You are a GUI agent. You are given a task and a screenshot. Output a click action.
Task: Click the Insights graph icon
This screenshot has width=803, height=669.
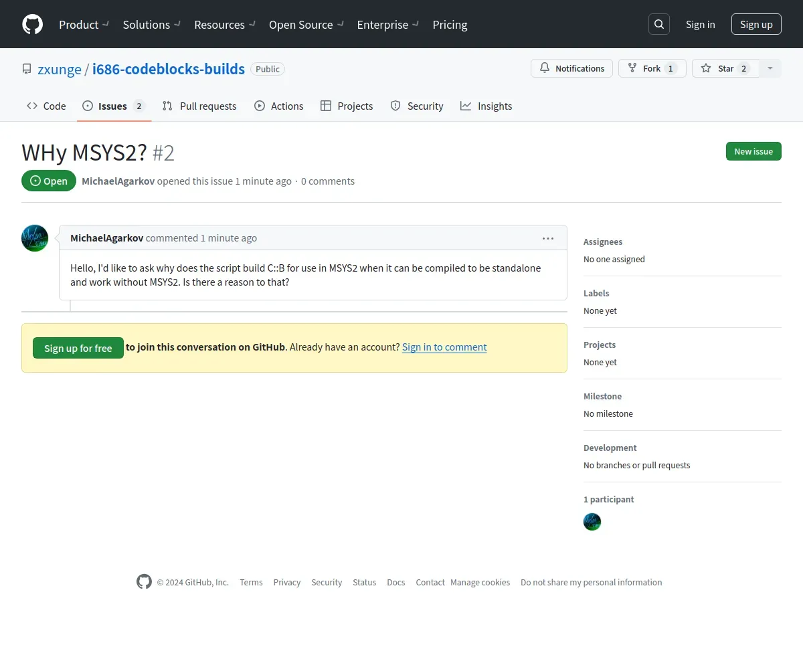466,106
